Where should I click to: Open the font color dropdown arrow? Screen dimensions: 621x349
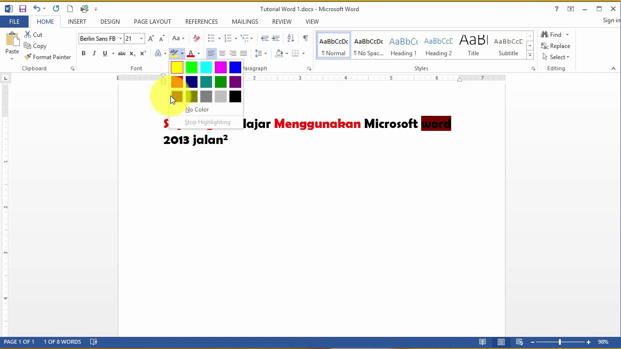[x=198, y=53]
